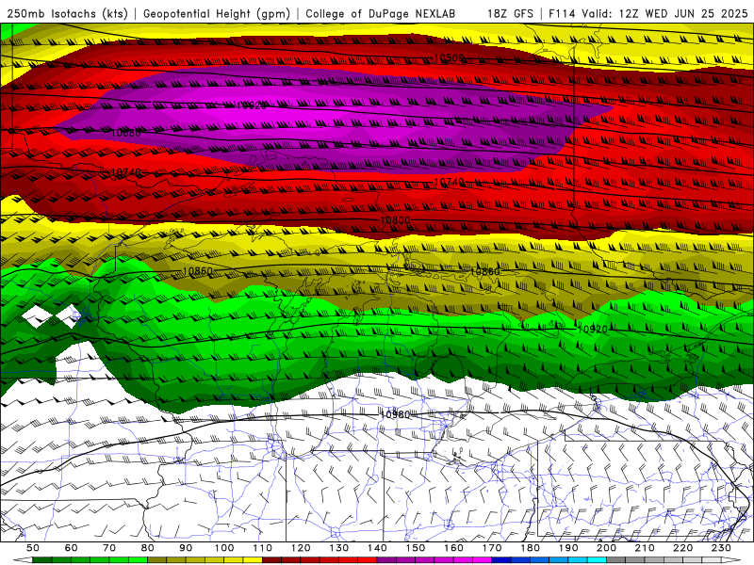Click the 170 value on the color scale
Image resolution: width=754 pixels, height=565 pixels.
(x=492, y=548)
